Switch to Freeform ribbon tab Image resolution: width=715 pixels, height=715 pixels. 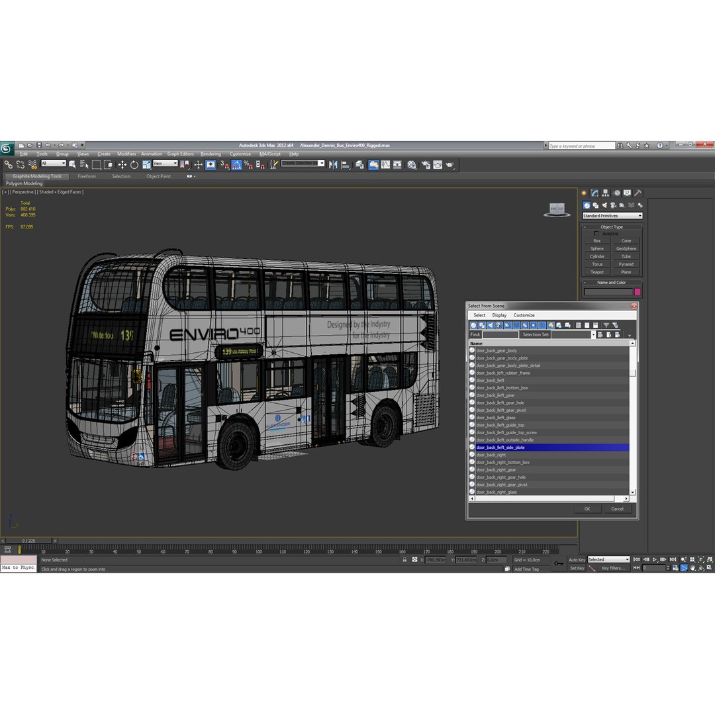[x=87, y=176]
